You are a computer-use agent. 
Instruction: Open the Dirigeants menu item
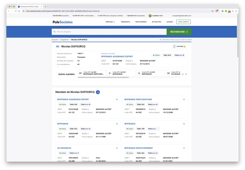pos(125,22)
